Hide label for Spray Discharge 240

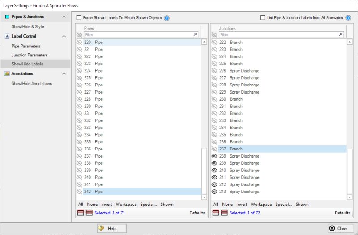pos(214,170)
